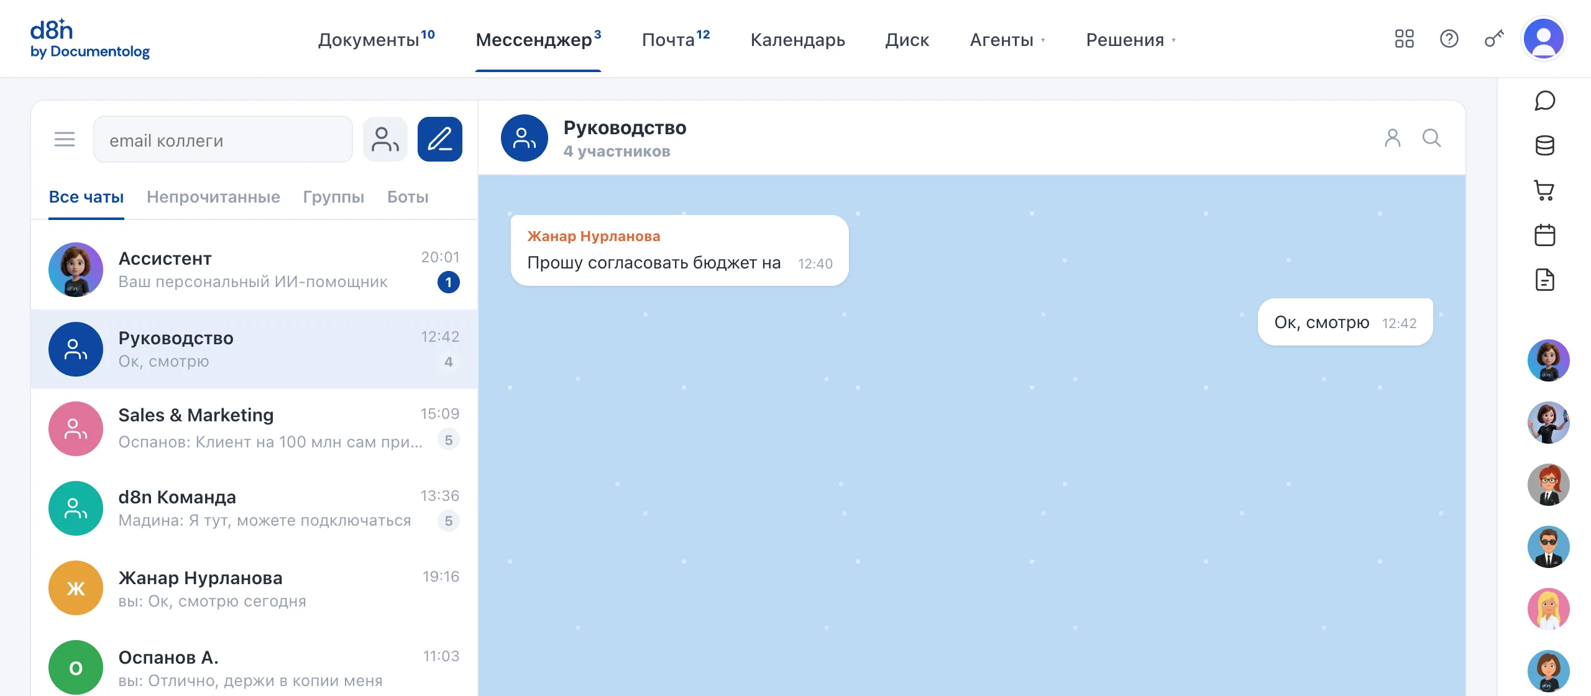
Task: Open the shopping cart icon in right sidebar
Action: pyautogui.click(x=1544, y=190)
